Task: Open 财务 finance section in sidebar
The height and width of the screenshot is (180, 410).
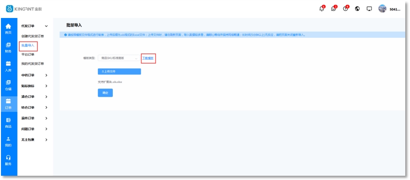Action: point(9,47)
